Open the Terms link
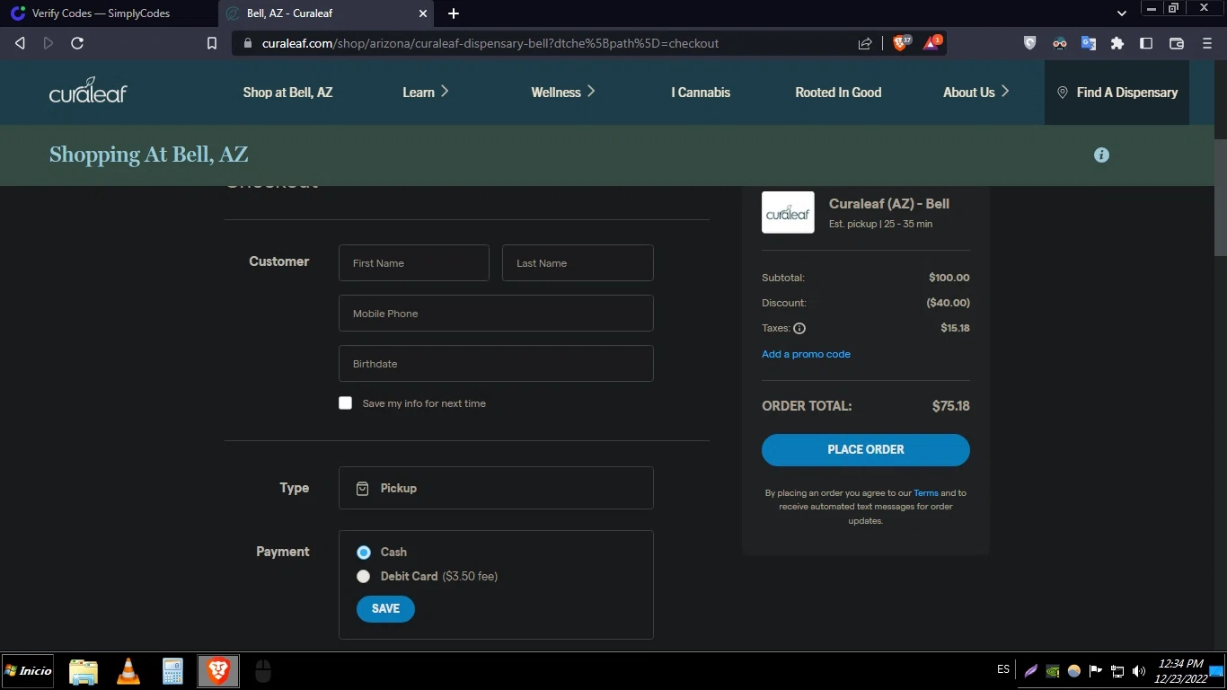 [x=926, y=493]
